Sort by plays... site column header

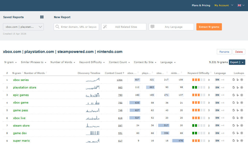pyautogui.click(x=148, y=73)
